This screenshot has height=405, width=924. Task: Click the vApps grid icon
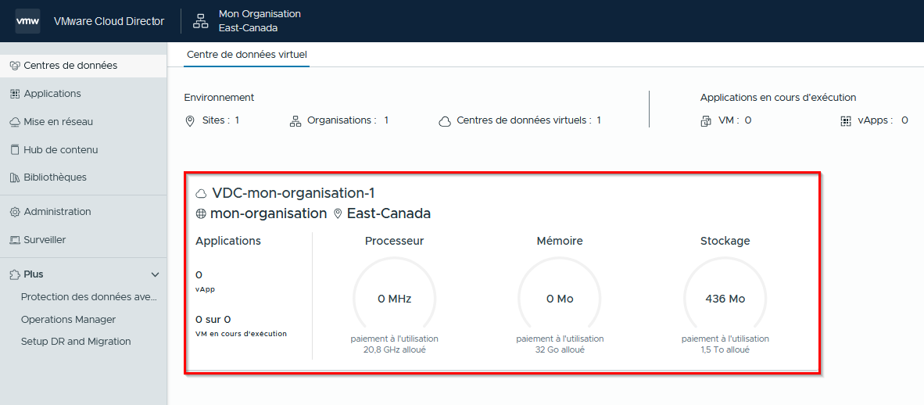pos(846,121)
